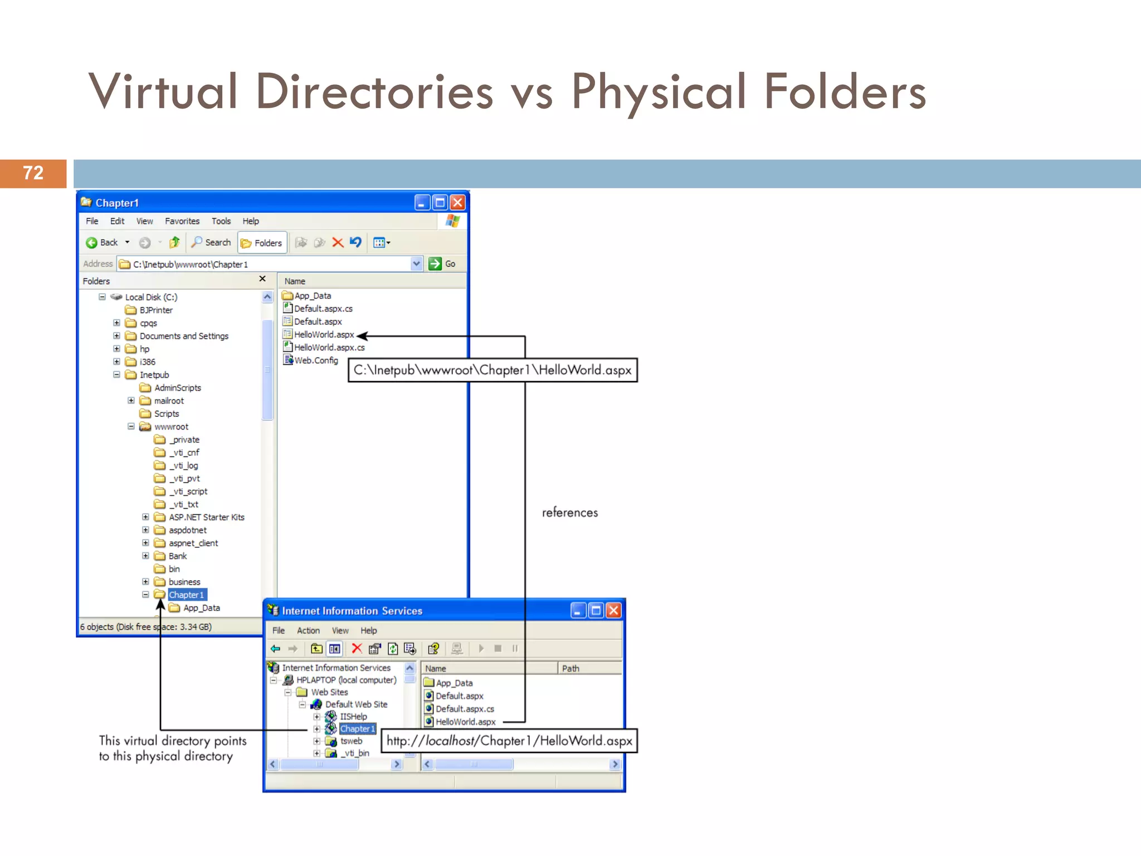1141x856 pixels.
Task: Click Name column header in Explorer
Action: pos(372,281)
